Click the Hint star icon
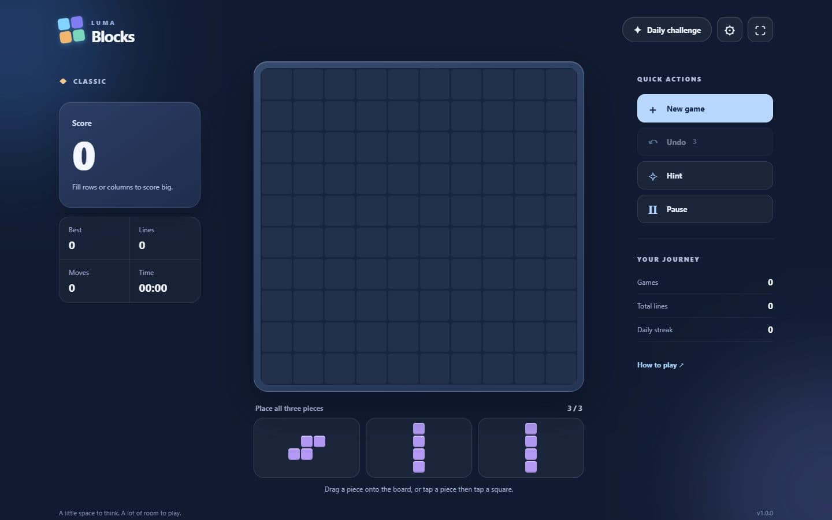 (653, 176)
